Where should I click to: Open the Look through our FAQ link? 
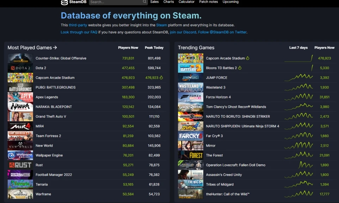click(79, 32)
